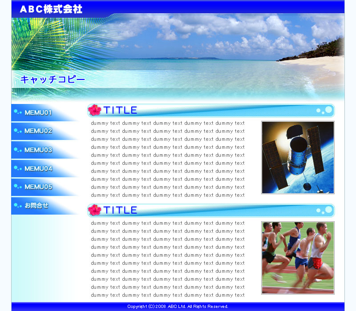This screenshot has height=311, width=356.
Task: Click the hibiscus icon beside the first TITLE
Action: coord(94,110)
